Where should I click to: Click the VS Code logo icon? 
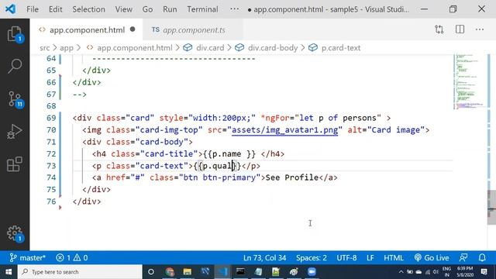click(10, 9)
